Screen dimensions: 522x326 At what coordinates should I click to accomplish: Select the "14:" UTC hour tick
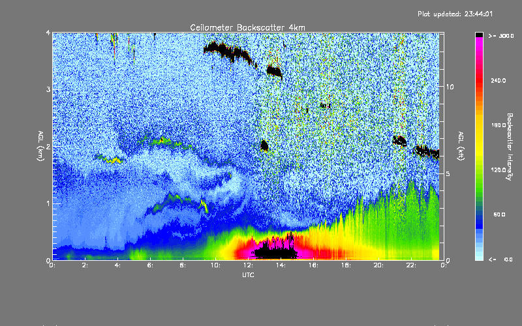(x=281, y=265)
